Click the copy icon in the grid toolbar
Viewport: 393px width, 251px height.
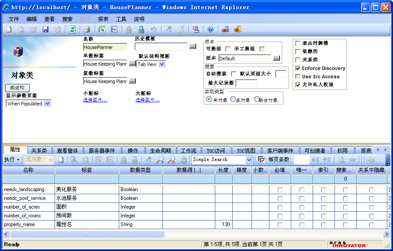click(371, 160)
